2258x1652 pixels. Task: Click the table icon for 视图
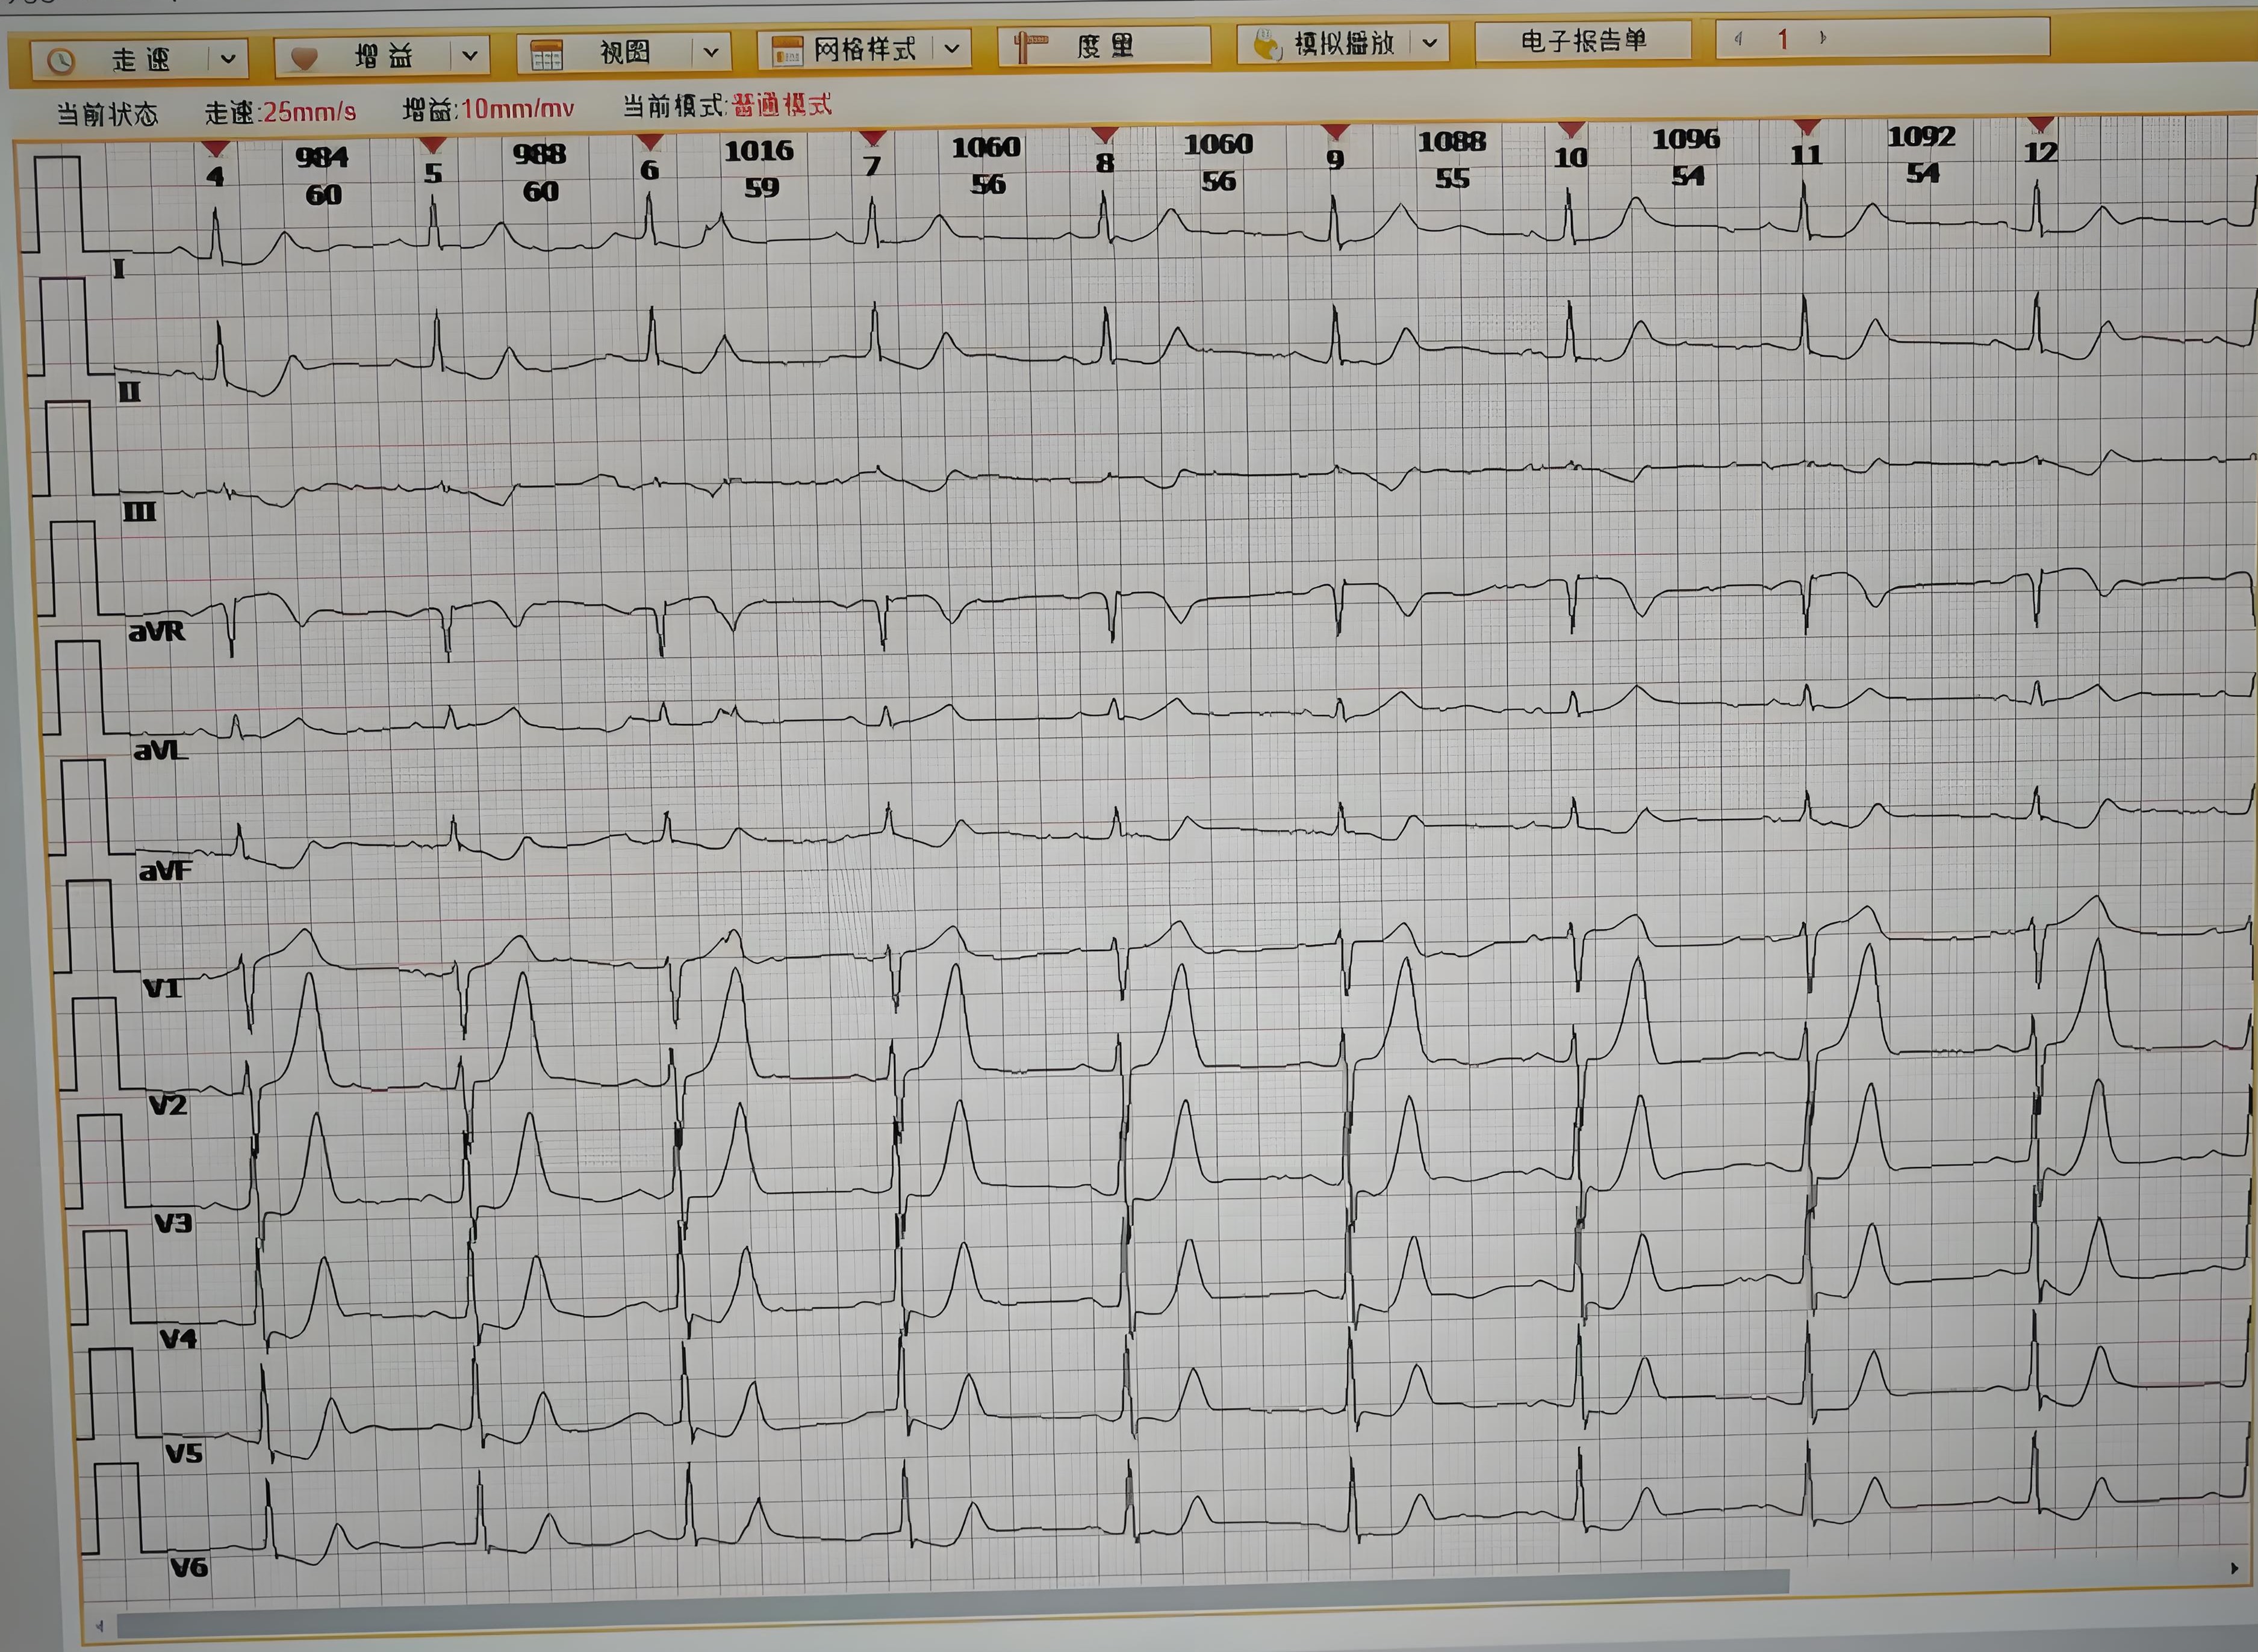coord(546,55)
